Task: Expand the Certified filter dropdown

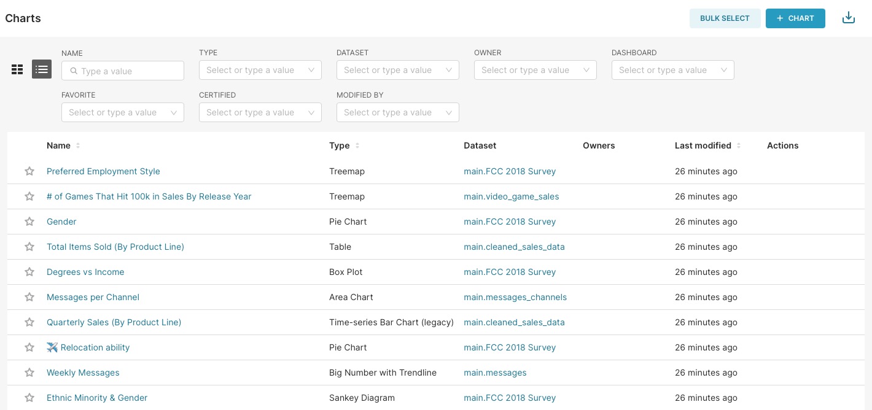Action: point(260,112)
